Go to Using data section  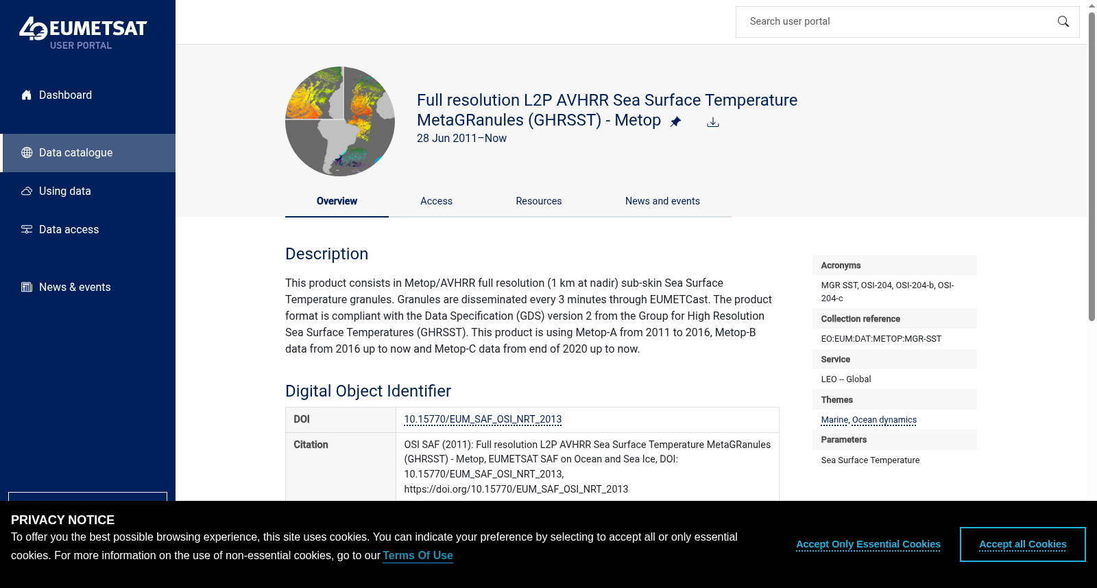tap(88, 191)
